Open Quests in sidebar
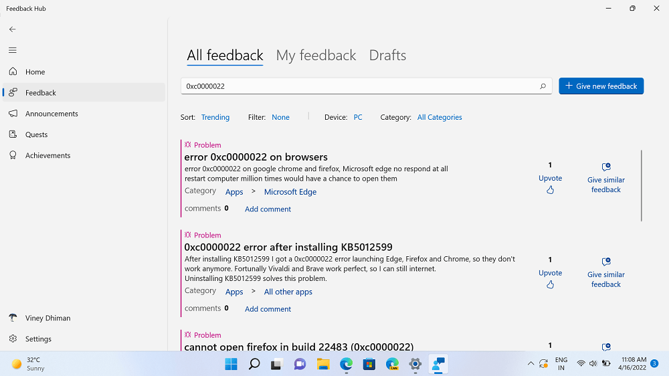Screen dimensions: 669x376 click(x=84, y=134)
